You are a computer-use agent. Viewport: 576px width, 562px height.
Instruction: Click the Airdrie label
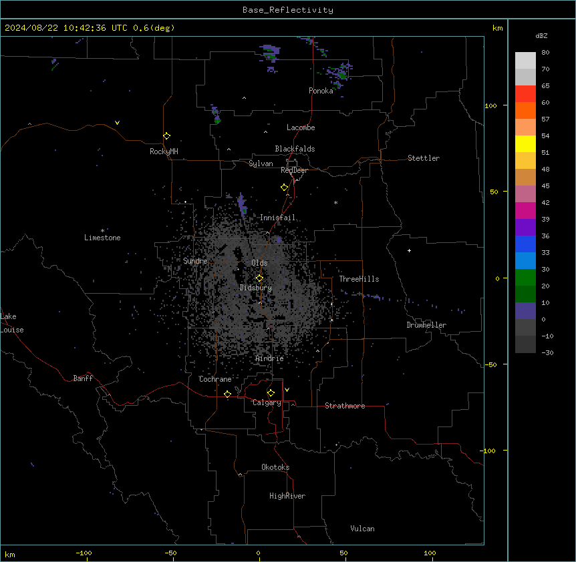(x=270, y=358)
